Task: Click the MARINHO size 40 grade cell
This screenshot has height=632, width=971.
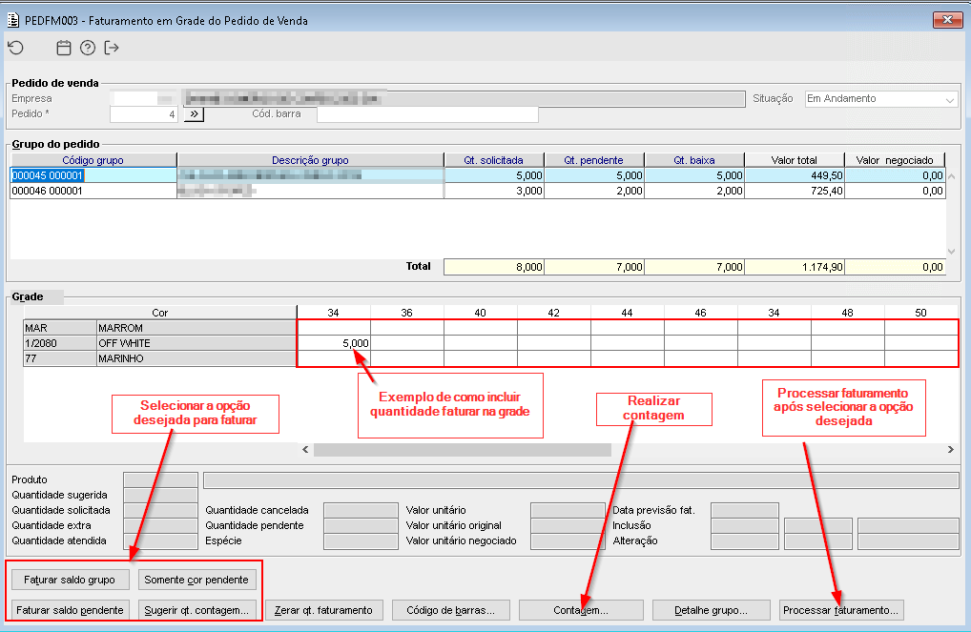Action: (481, 358)
